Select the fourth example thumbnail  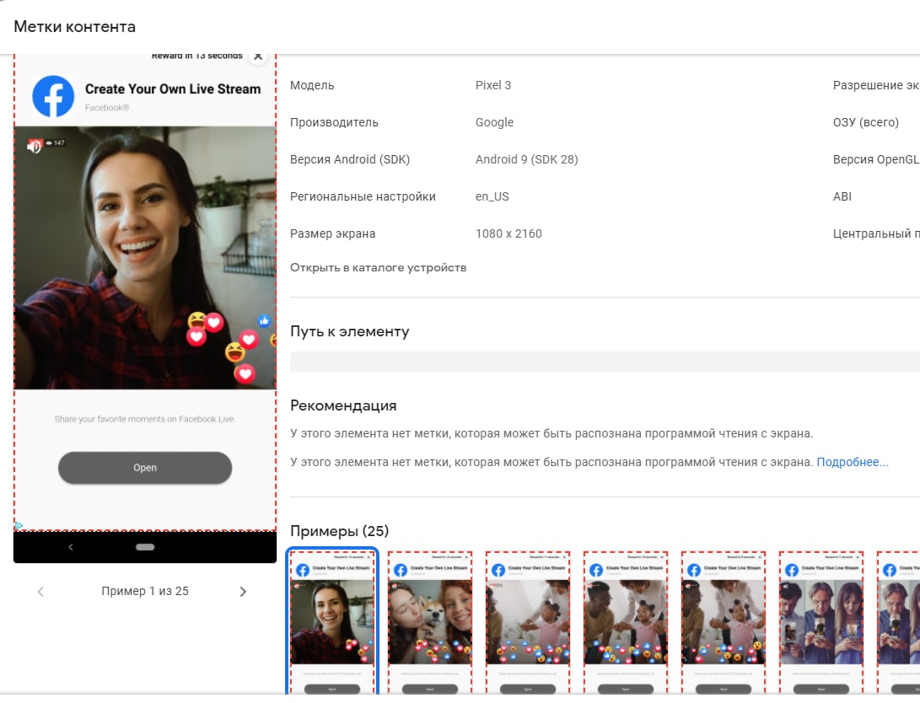(626, 622)
